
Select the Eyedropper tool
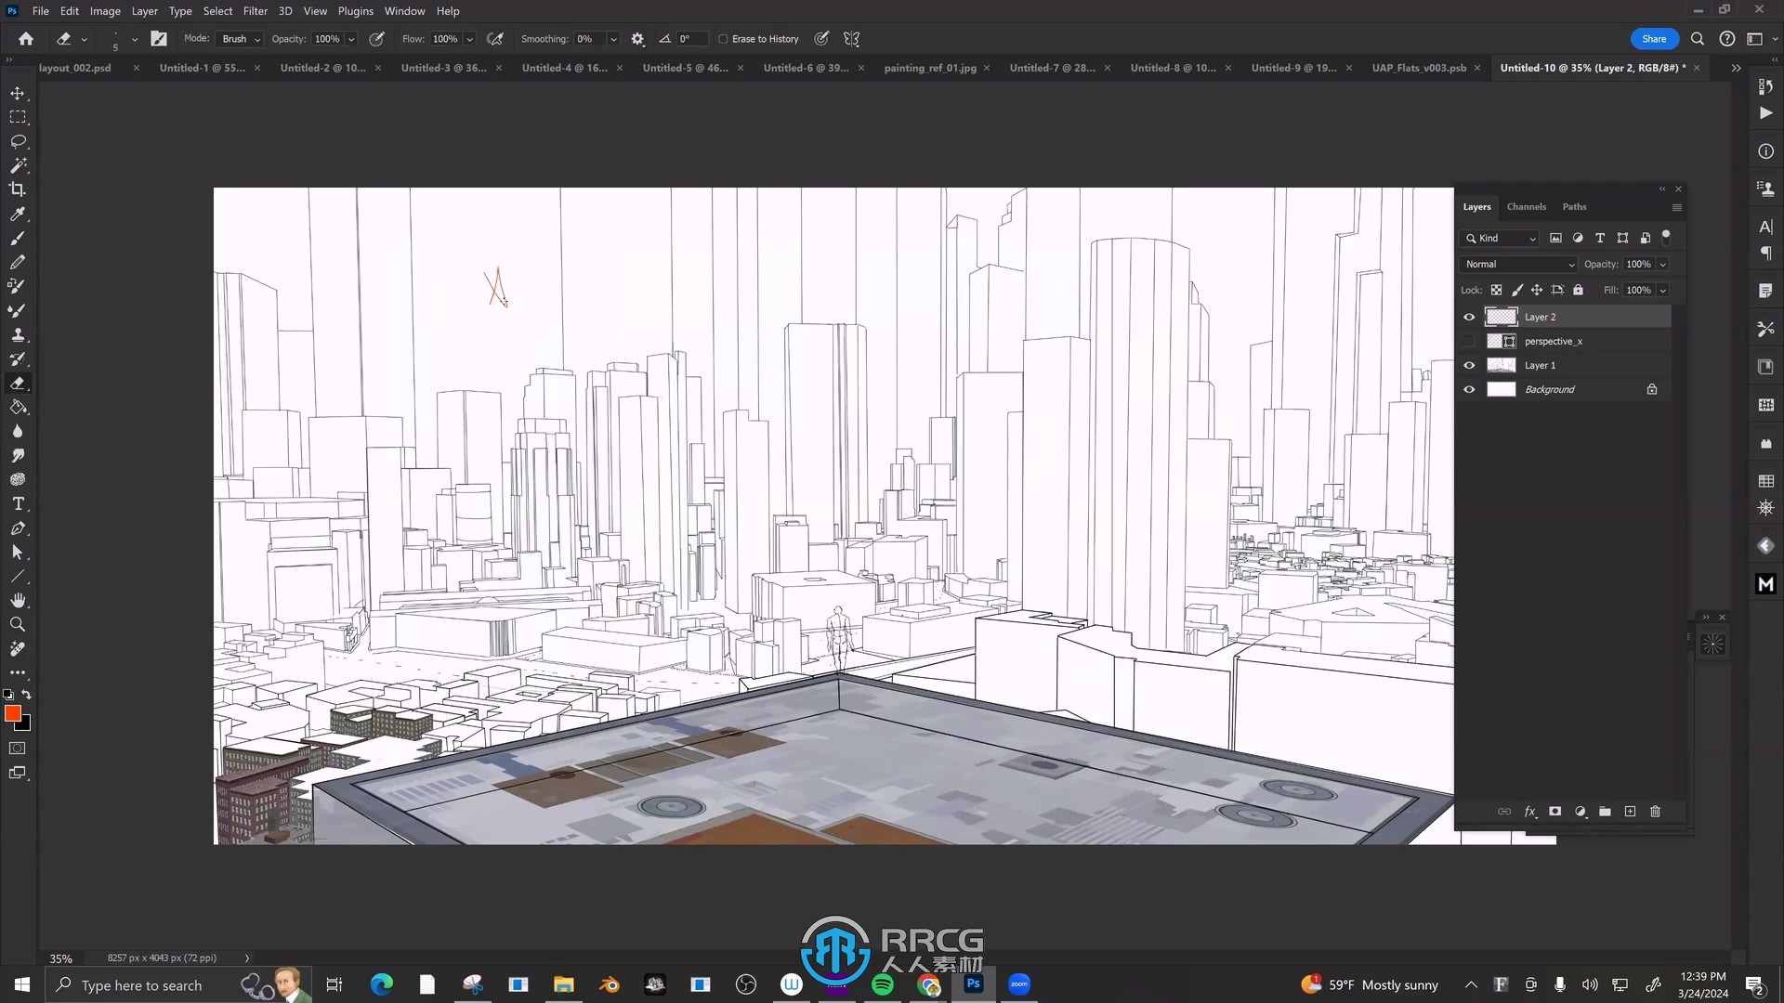tap(18, 214)
